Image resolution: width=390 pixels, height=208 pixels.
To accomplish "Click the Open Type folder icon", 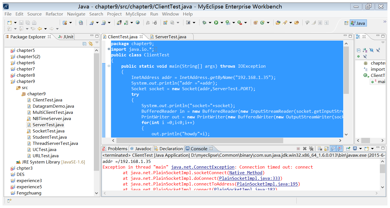I will tap(278, 23).
